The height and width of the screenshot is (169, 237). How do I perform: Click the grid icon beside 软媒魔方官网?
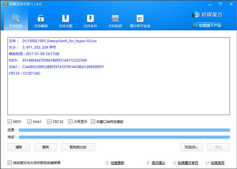[175, 163]
